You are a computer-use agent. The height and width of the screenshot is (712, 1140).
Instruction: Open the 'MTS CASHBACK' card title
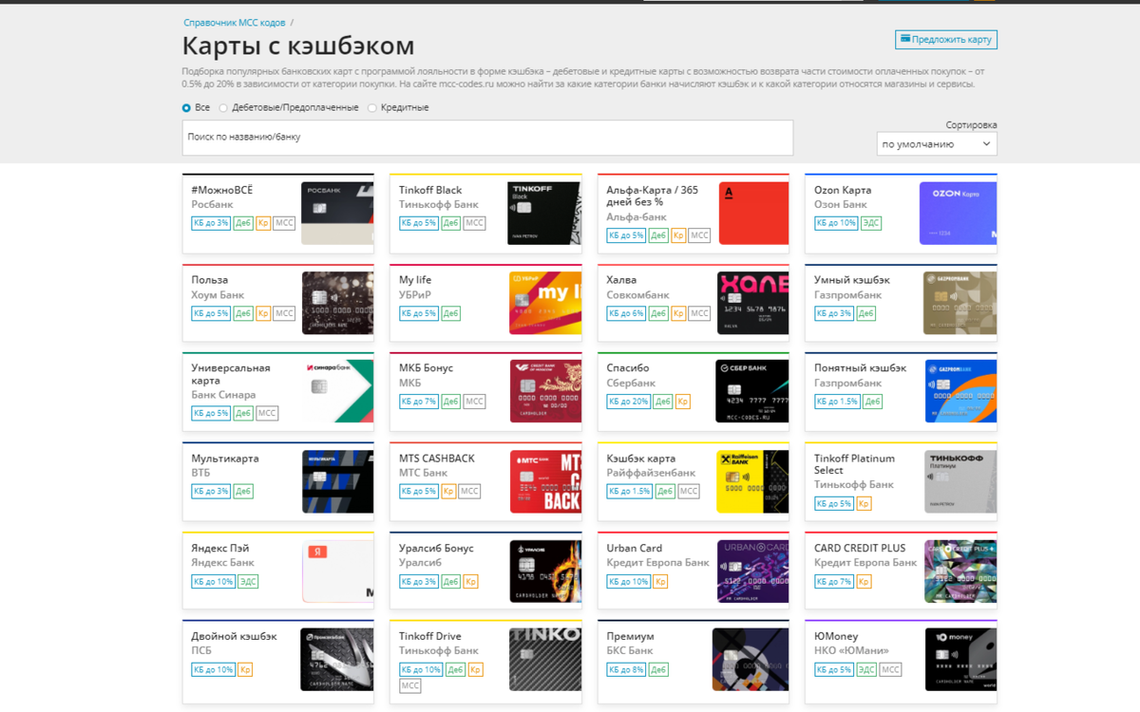[437, 458]
